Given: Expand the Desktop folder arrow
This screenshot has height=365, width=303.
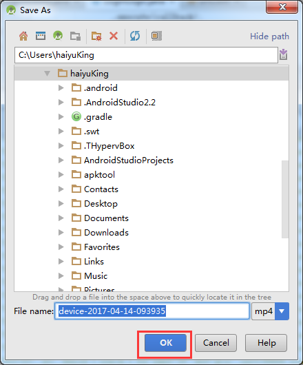Looking at the screenshot, I should pos(61,204).
